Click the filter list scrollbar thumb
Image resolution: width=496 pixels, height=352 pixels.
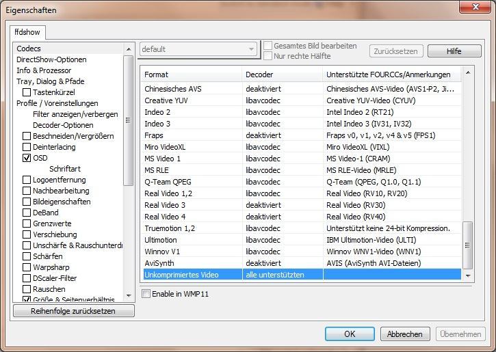[x=129, y=120]
